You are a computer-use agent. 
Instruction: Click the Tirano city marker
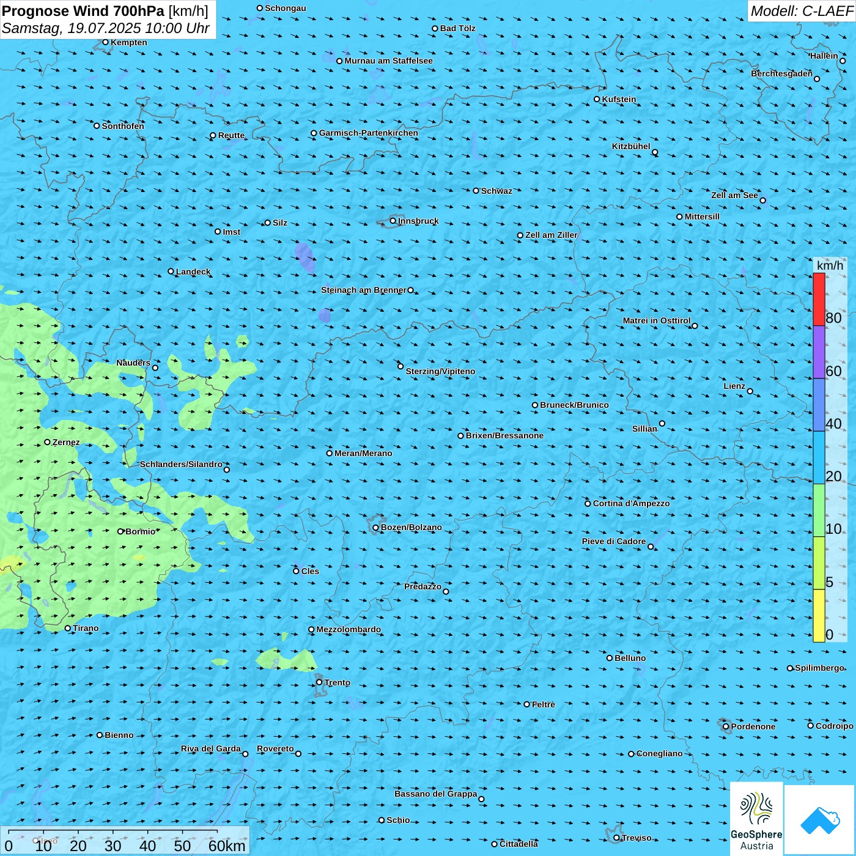(68, 628)
